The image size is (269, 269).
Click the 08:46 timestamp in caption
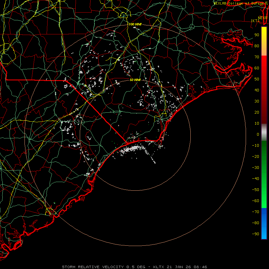(x=200, y=267)
